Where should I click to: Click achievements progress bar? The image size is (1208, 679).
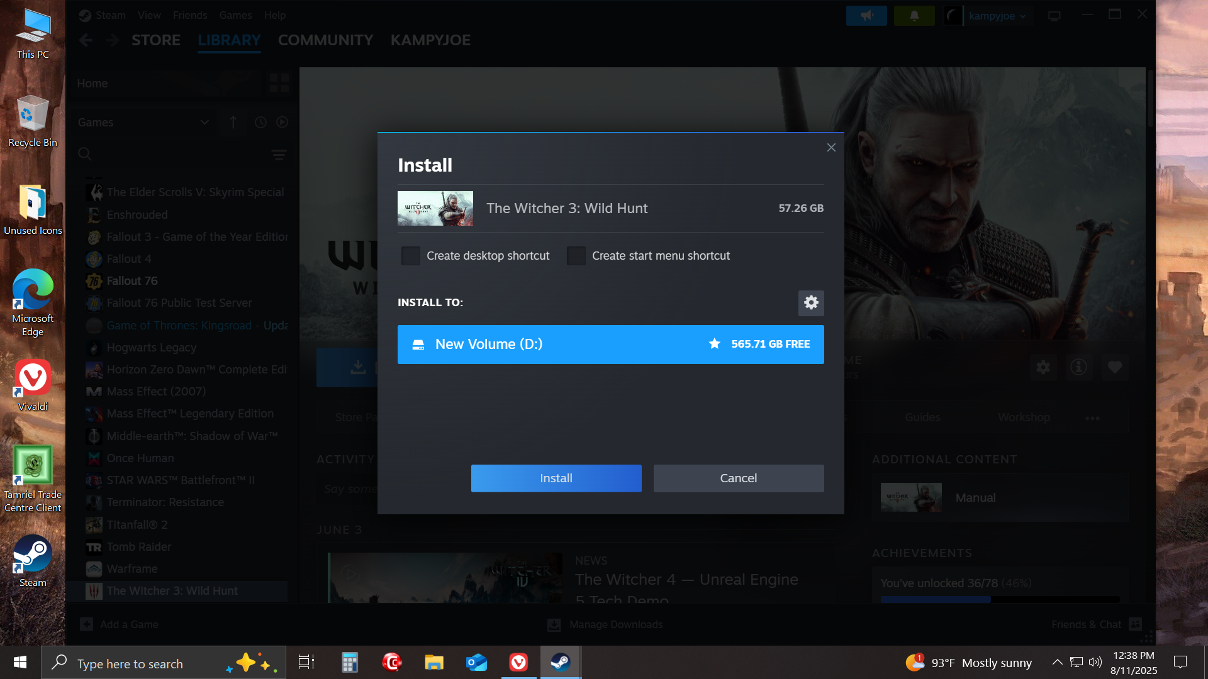[x=1000, y=600]
